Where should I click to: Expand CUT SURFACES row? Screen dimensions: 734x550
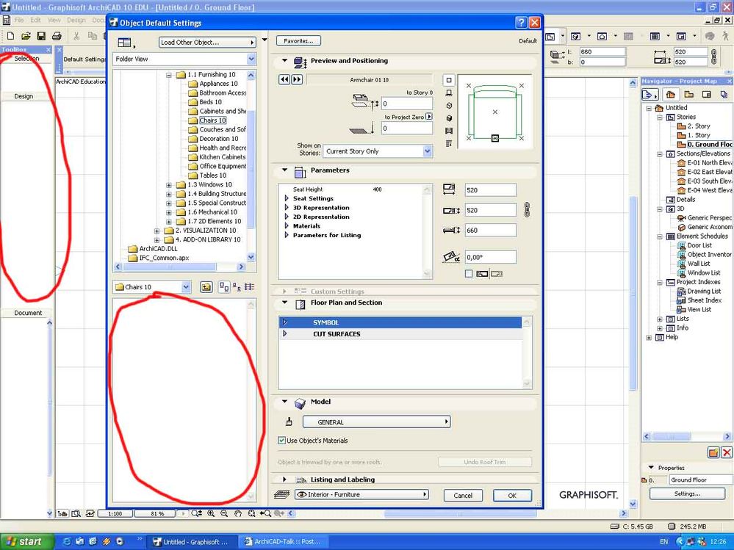point(284,334)
